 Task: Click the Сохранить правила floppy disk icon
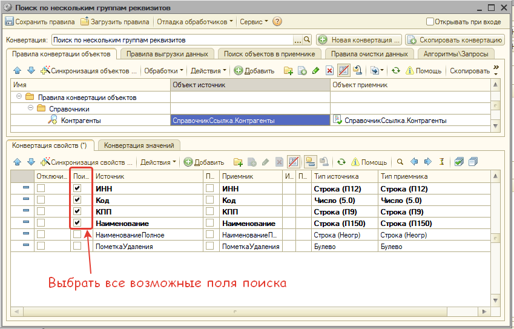(9, 22)
